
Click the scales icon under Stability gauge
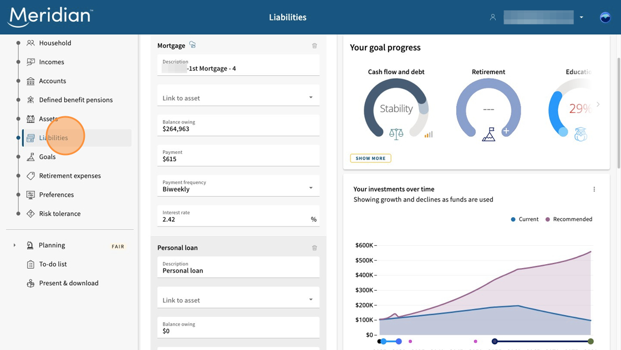pos(396,134)
